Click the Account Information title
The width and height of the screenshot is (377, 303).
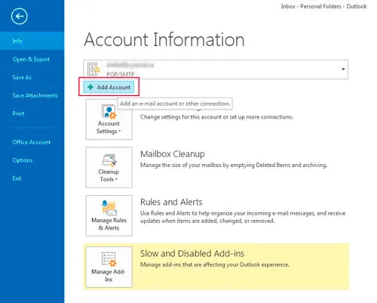point(164,39)
